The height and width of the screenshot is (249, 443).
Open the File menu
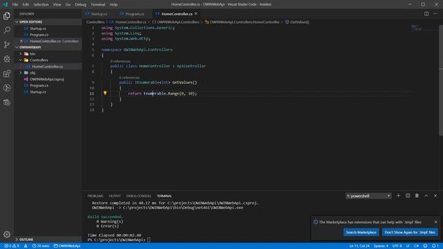[15, 4]
